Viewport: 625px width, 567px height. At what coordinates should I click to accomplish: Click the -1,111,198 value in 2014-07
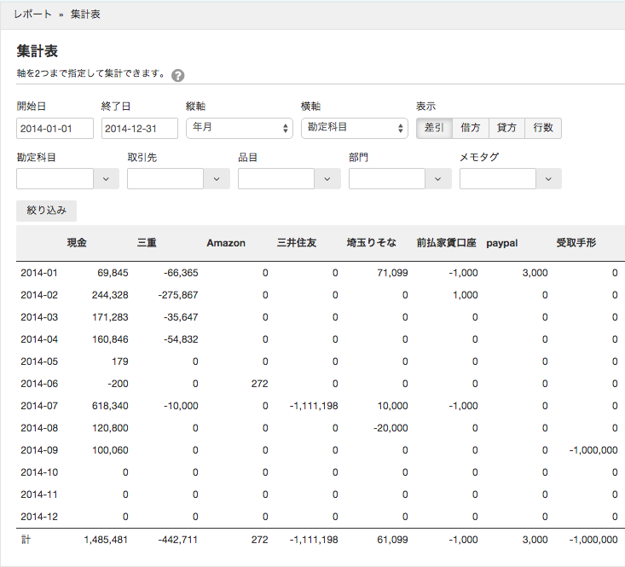[x=314, y=406]
